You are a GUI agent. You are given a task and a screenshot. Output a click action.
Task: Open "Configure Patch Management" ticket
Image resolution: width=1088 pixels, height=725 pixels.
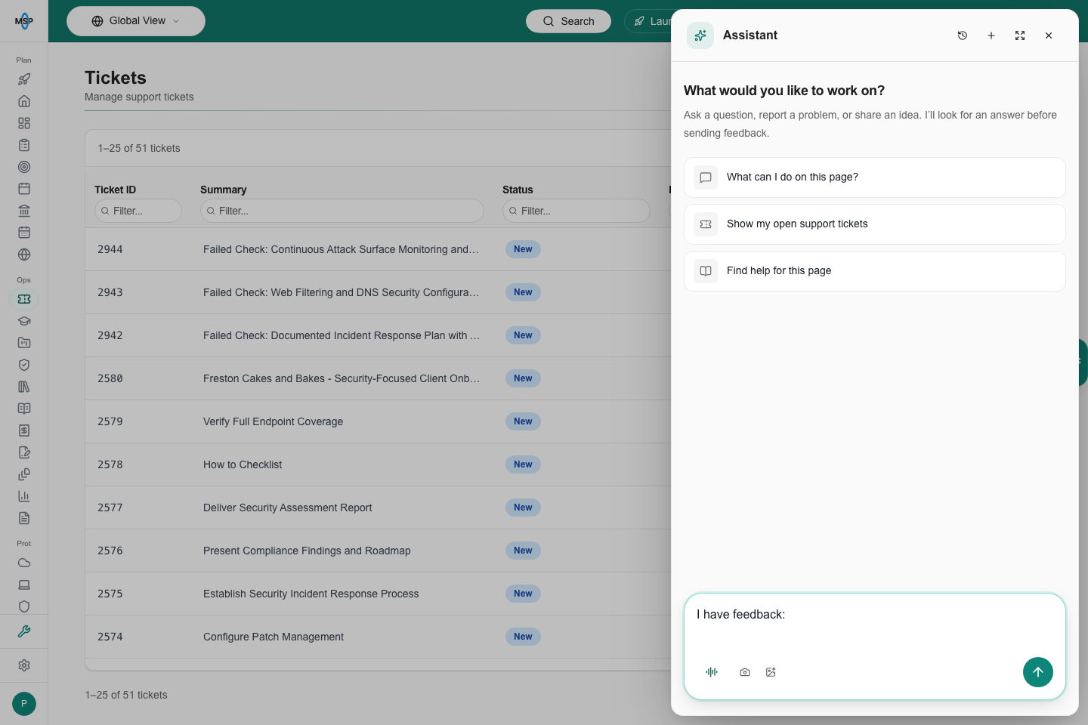[273, 637]
